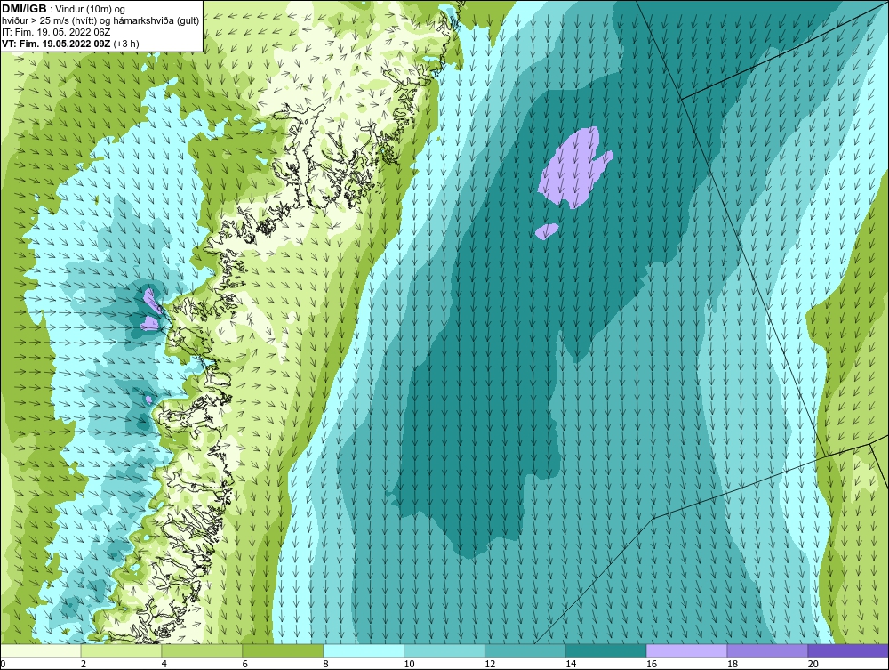This screenshot has height=670, width=889.
Task: Click the 4–6 m/s legend color swatch
Action: point(202,650)
